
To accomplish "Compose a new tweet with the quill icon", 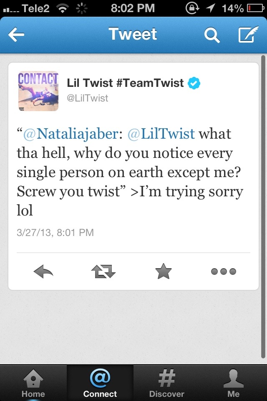I will [x=248, y=34].
